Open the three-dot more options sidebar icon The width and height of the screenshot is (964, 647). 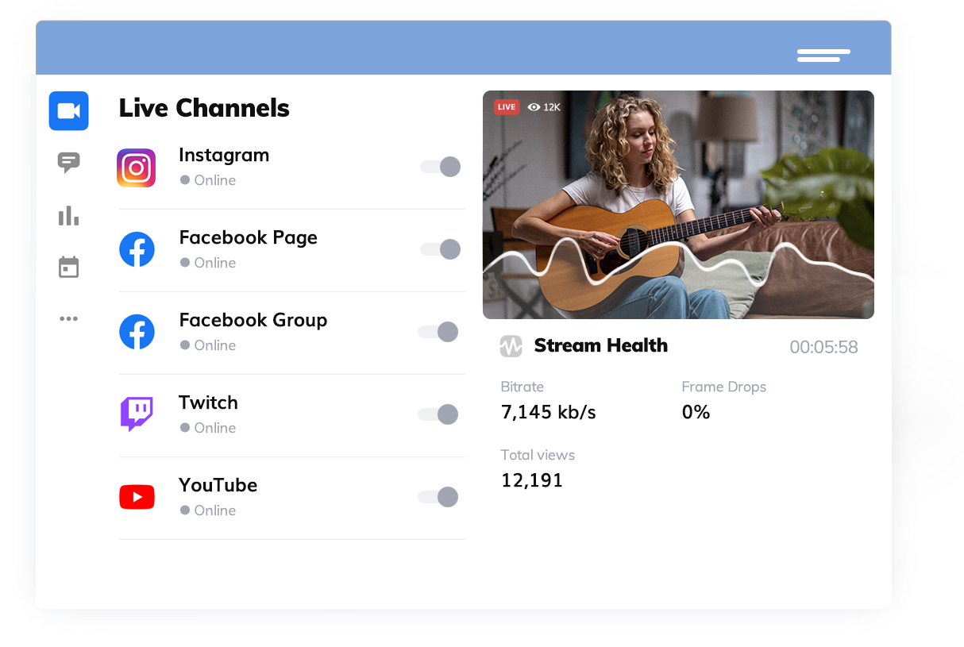click(x=69, y=319)
